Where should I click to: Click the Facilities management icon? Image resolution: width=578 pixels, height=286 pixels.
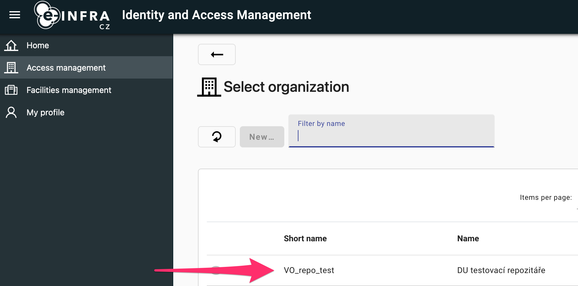tap(11, 90)
